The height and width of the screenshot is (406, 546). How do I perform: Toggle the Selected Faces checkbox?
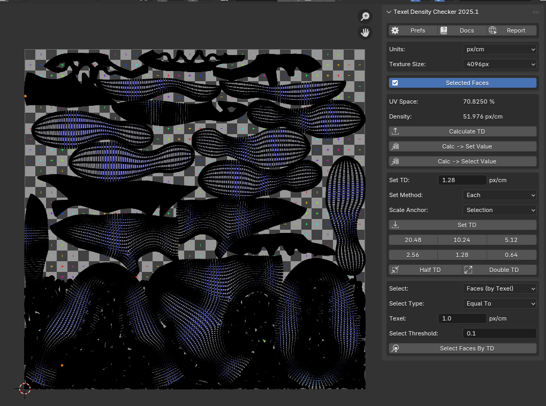[395, 83]
